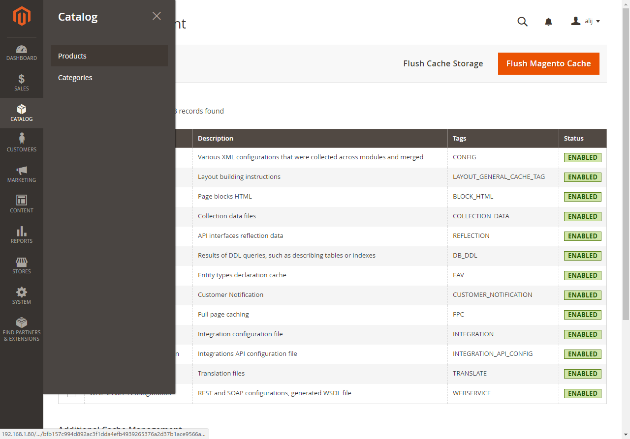This screenshot has height=439, width=630.
Task: Open the notifications bell
Action: coord(548,22)
